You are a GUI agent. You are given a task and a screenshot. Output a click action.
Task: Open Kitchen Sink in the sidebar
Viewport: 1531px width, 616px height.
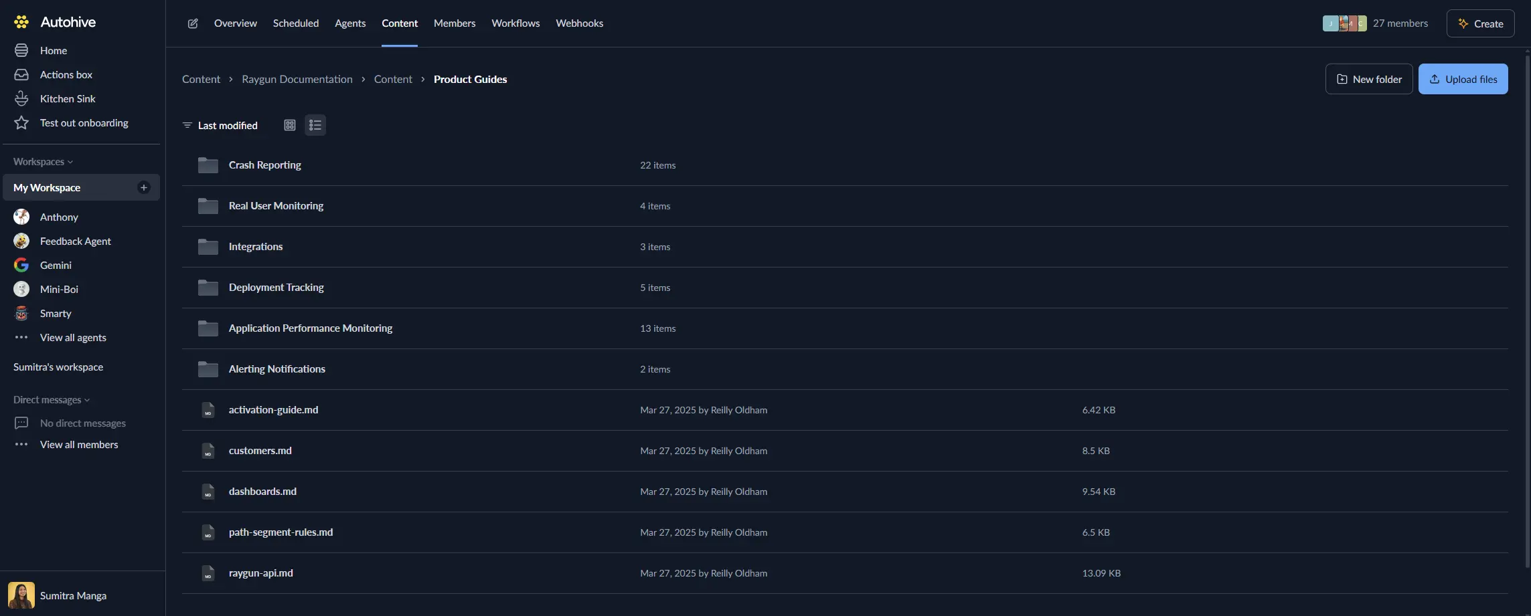68,98
